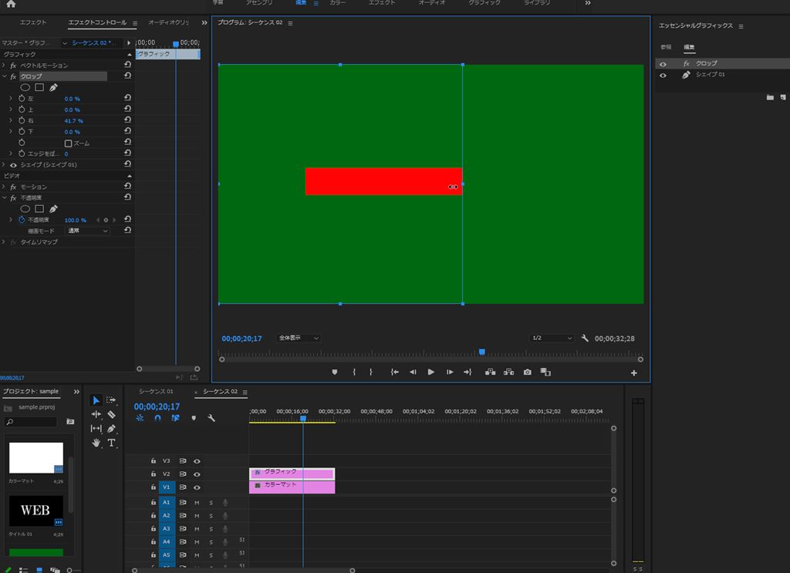Pick the Track Select Forward tool
The image size is (790, 573).
[112, 400]
